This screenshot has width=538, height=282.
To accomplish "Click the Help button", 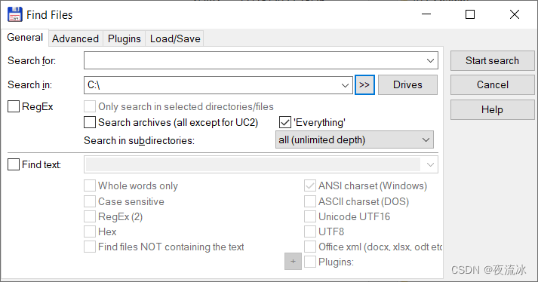I will [x=492, y=110].
